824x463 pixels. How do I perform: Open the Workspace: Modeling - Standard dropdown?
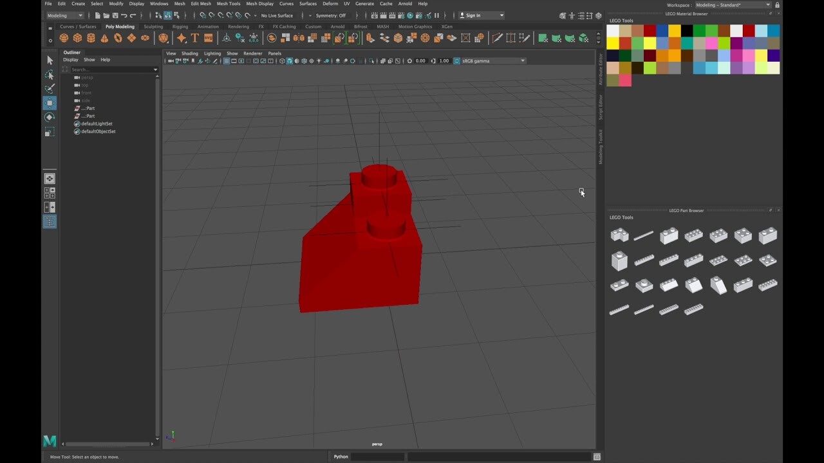768,5
